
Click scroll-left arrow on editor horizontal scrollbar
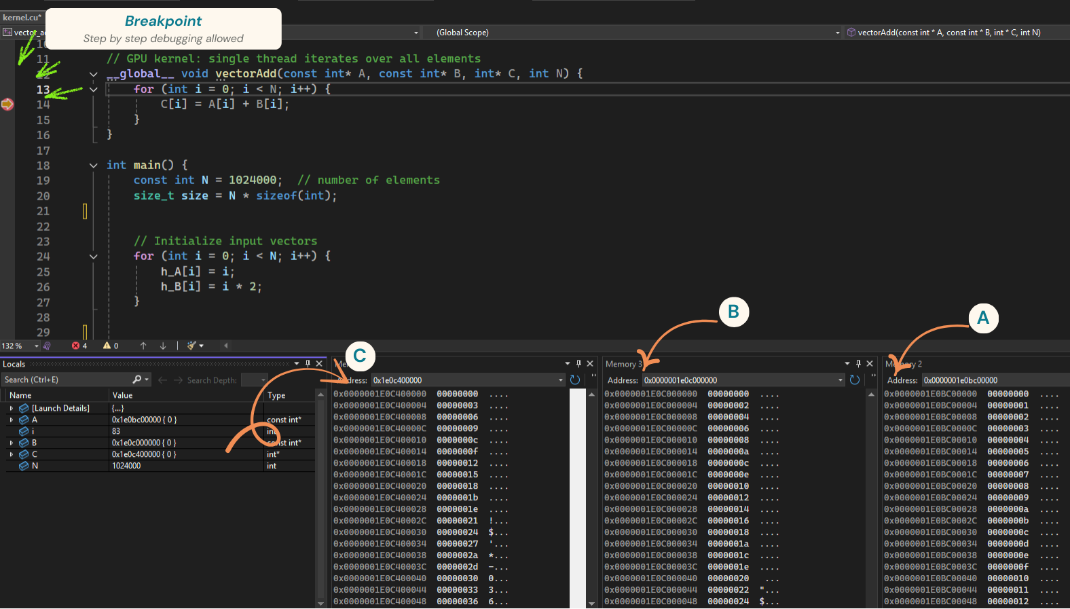click(x=226, y=346)
